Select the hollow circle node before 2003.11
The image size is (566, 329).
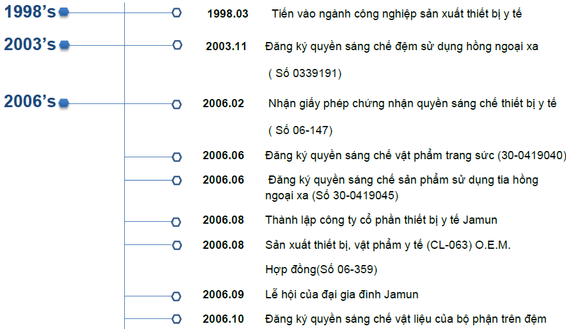[177, 45]
